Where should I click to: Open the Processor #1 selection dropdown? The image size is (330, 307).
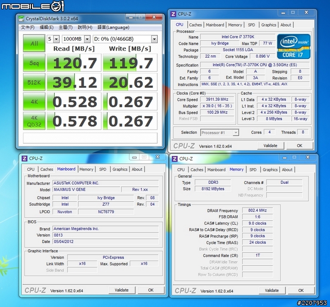(220, 133)
